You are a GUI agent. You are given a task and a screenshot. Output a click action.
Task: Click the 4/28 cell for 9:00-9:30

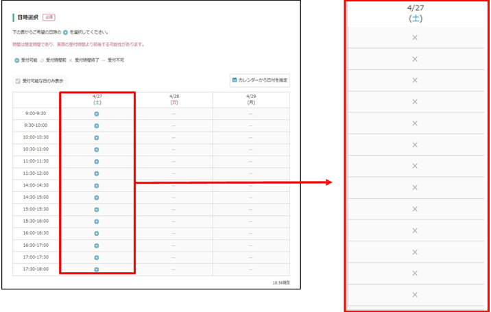coord(173,114)
